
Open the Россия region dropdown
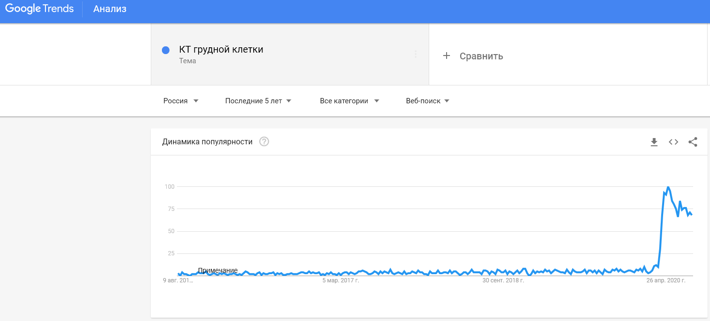tap(181, 101)
